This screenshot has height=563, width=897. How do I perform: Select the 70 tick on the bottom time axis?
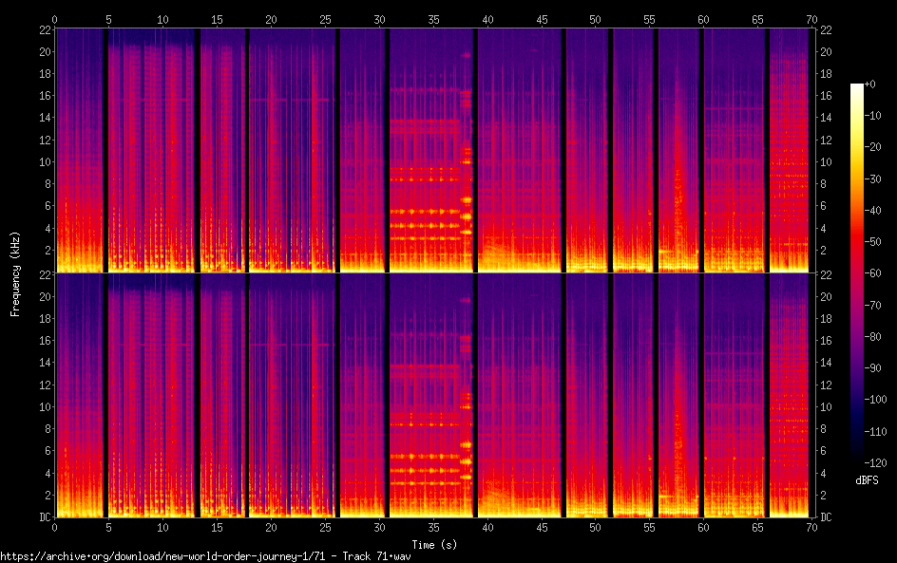coord(811,526)
